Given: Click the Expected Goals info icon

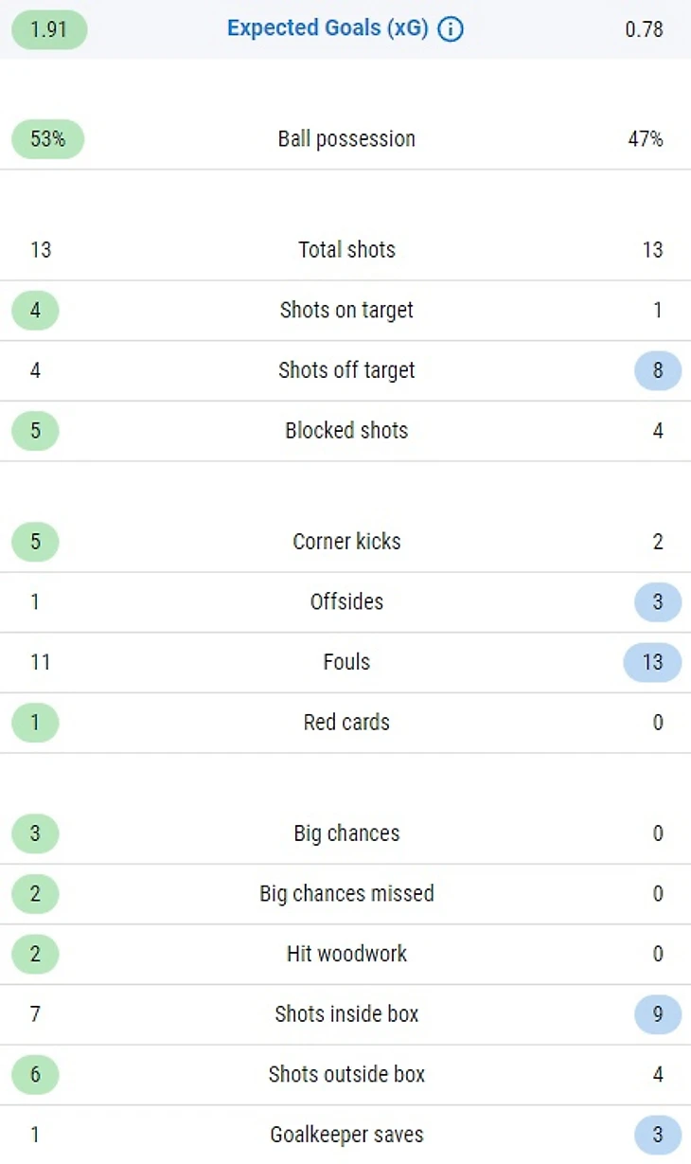Looking at the screenshot, I should click(451, 29).
